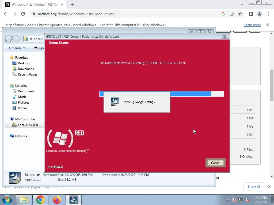This screenshot has height=205, width=274.
Task: Click the address bar URL
Action: click(76, 14)
